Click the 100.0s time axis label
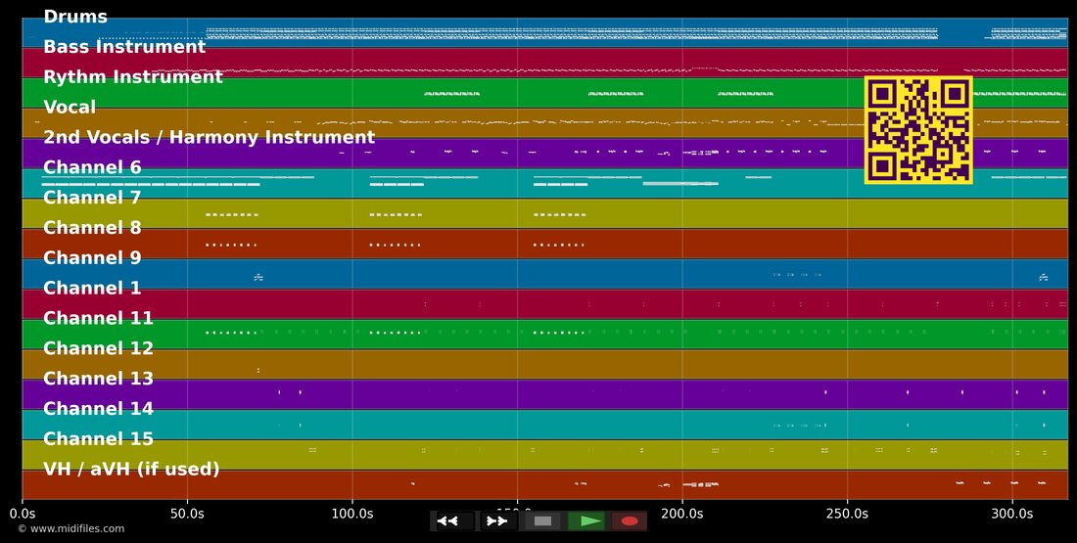 352,514
